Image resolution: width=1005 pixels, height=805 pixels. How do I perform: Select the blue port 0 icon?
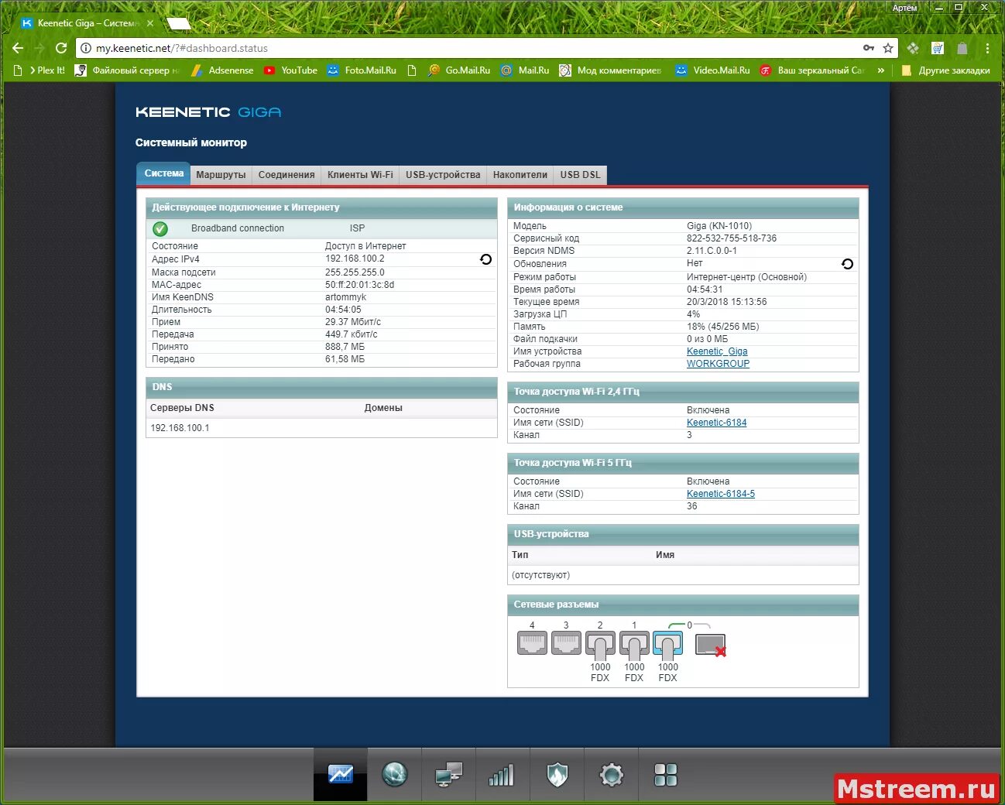point(667,644)
